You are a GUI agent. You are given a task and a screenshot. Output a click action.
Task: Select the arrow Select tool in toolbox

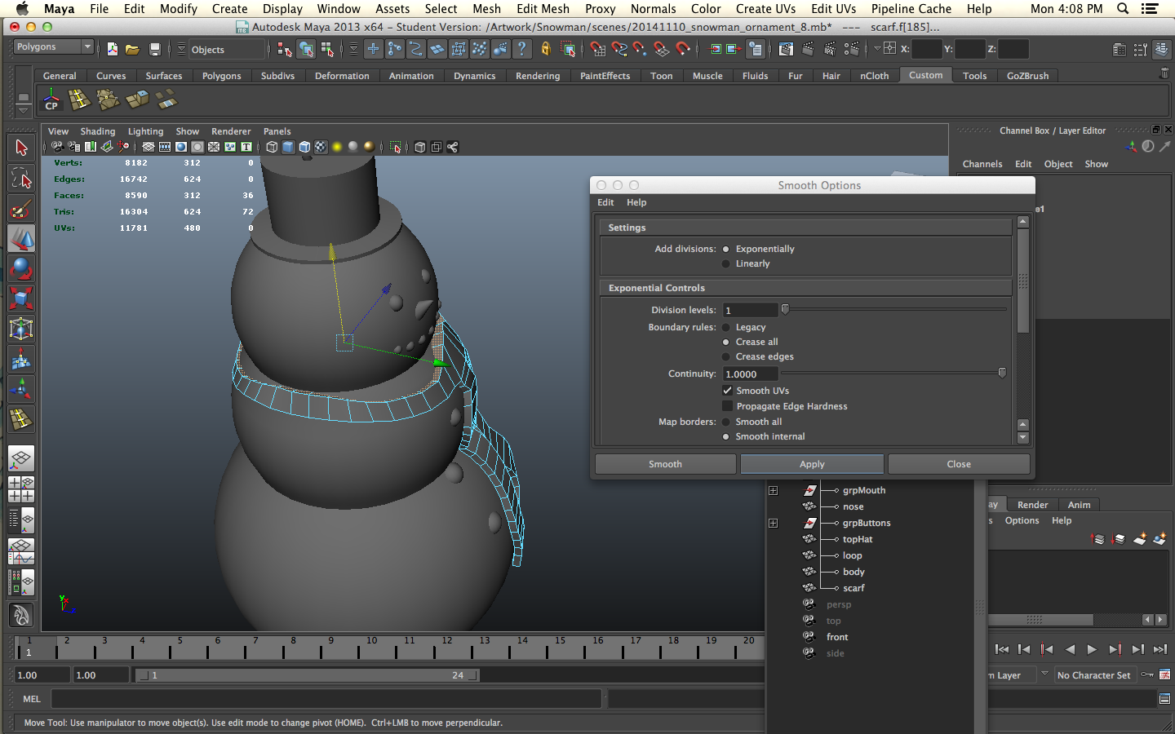(x=21, y=148)
